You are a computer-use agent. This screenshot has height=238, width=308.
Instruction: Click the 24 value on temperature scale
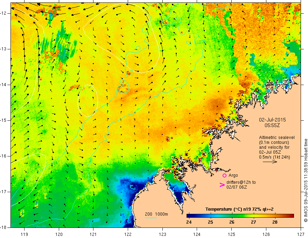189,222
